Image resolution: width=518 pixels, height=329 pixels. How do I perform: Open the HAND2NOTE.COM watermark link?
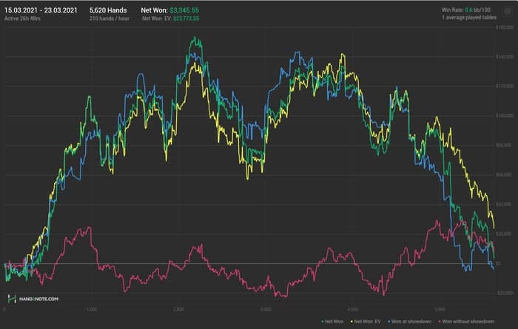coord(38,299)
